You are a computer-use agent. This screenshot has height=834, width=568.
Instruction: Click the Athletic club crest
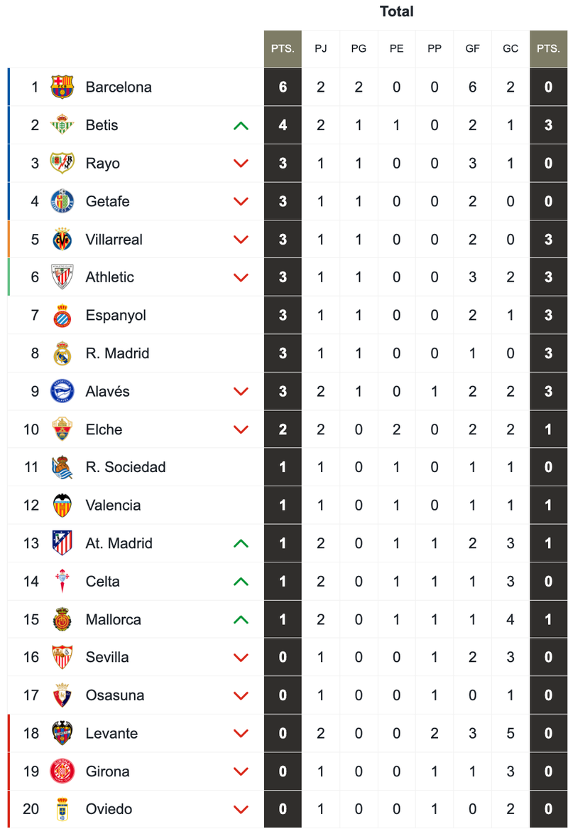click(62, 277)
